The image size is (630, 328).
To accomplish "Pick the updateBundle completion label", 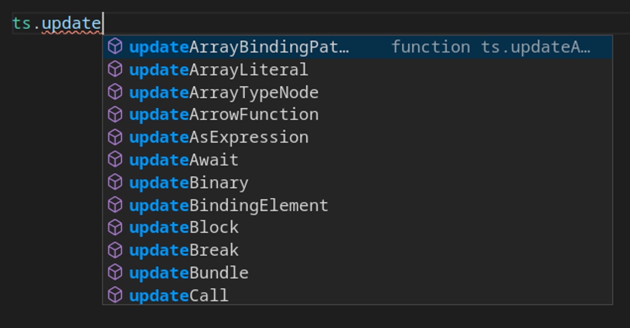I will click(188, 272).
